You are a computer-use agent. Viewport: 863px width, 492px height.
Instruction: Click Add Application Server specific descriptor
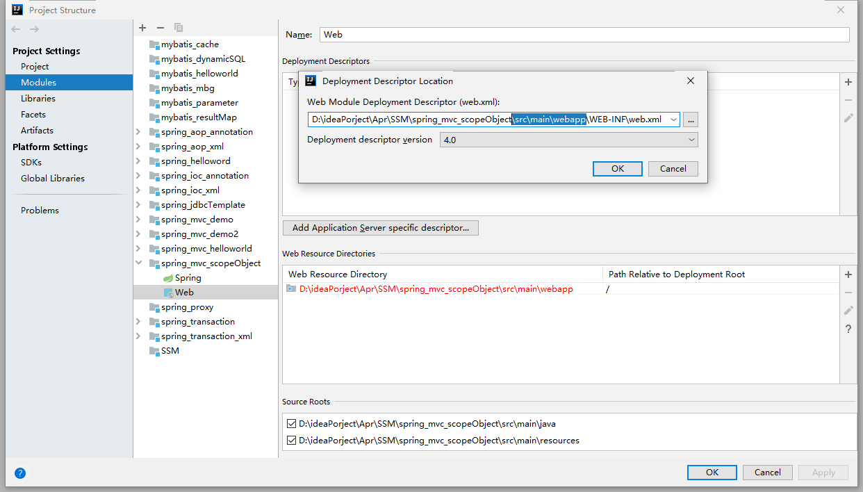[x=381, y=228]
